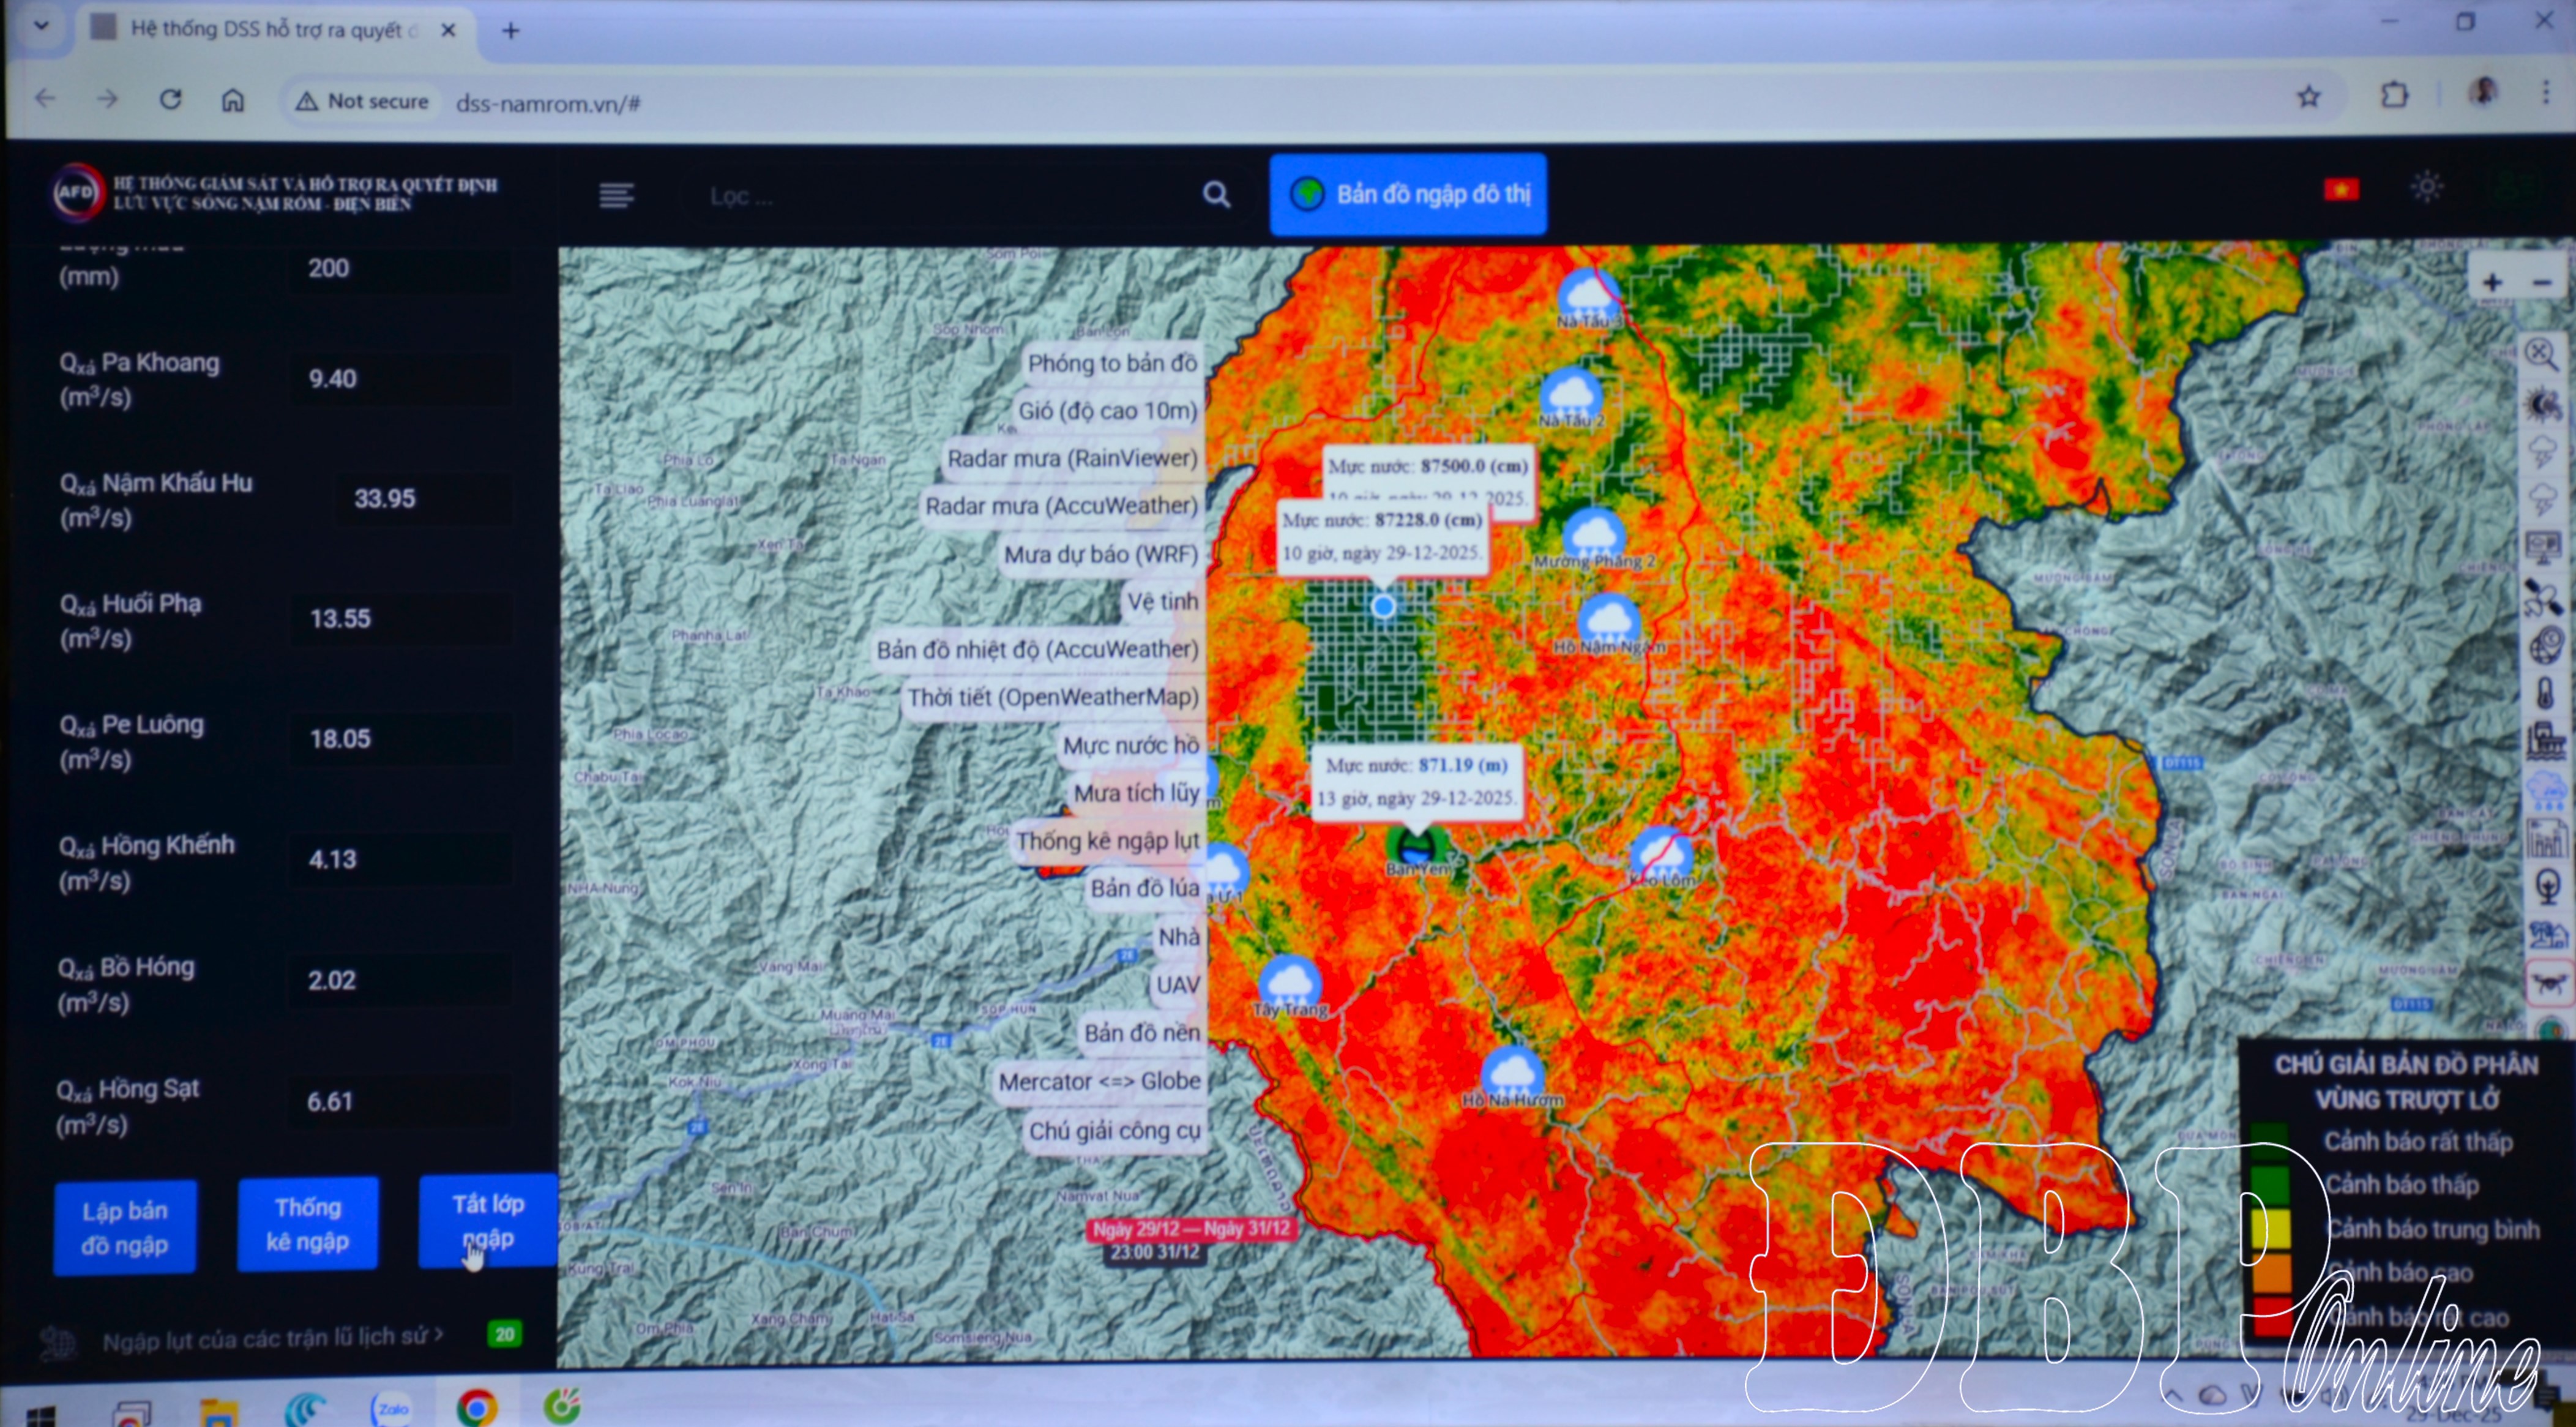2576x1427 pixels.
Task: Toggle flood layer with Tắt lớp ngập
Action: pyautogui.click(x=487, y=1221)
